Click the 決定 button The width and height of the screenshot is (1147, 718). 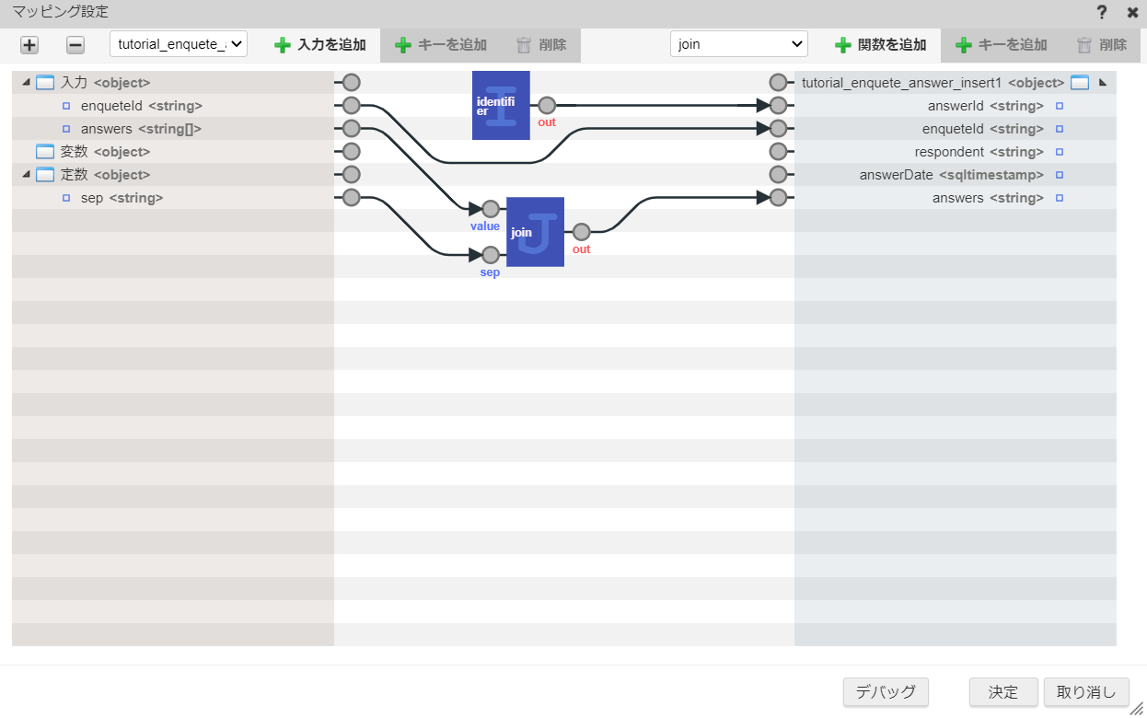pos(1003,692)
